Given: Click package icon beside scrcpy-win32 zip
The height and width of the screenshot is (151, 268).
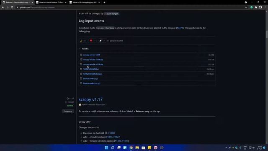Looking at the screenshot, I should click(x=81, y=60).
